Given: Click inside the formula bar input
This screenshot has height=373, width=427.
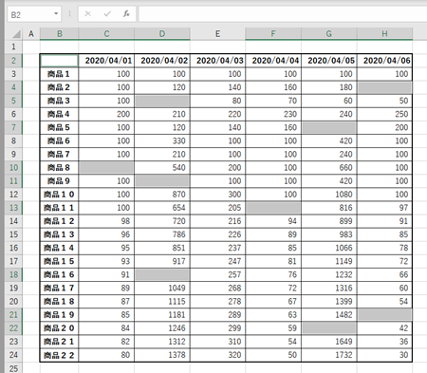Looking at the screenshot, I should pyautogui.click(x=283, y=14).
